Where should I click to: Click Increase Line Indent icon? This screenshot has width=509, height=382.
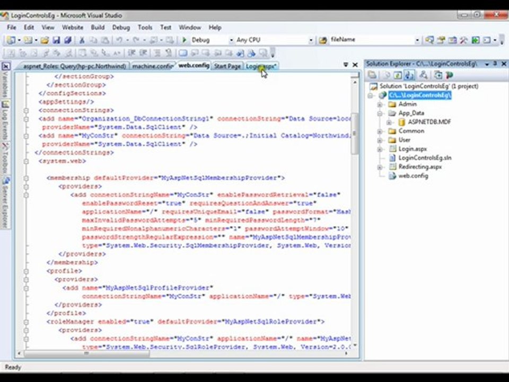click(143, 53)
